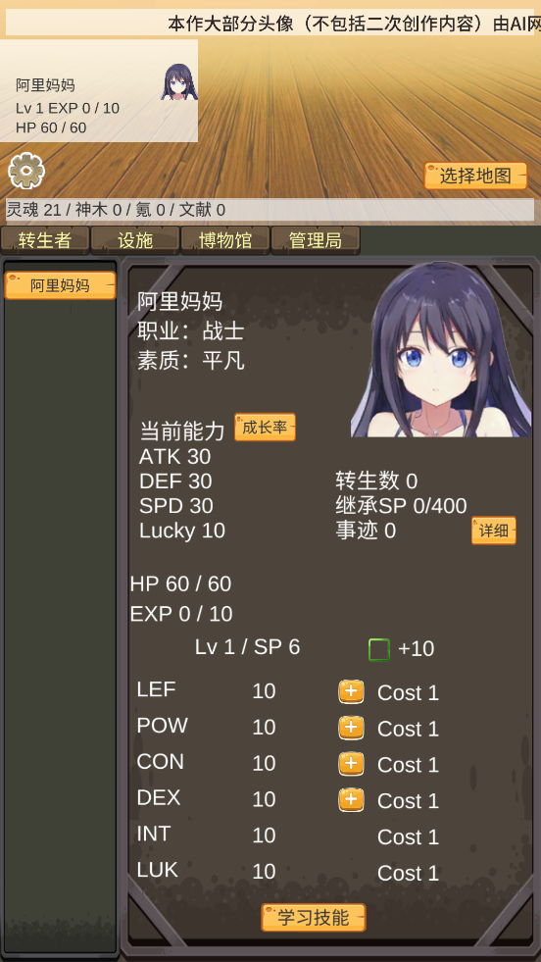The width and height of the screenshot is (541, 962).
Task: Open the settings gear icon
Action: pyautogui.click(x=26, y=171)
